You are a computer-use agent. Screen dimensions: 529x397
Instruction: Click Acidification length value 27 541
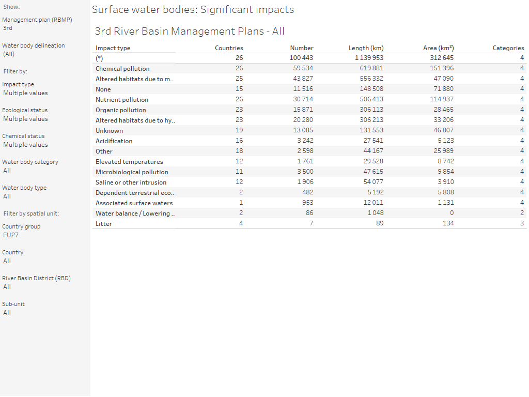coord(373,141)
